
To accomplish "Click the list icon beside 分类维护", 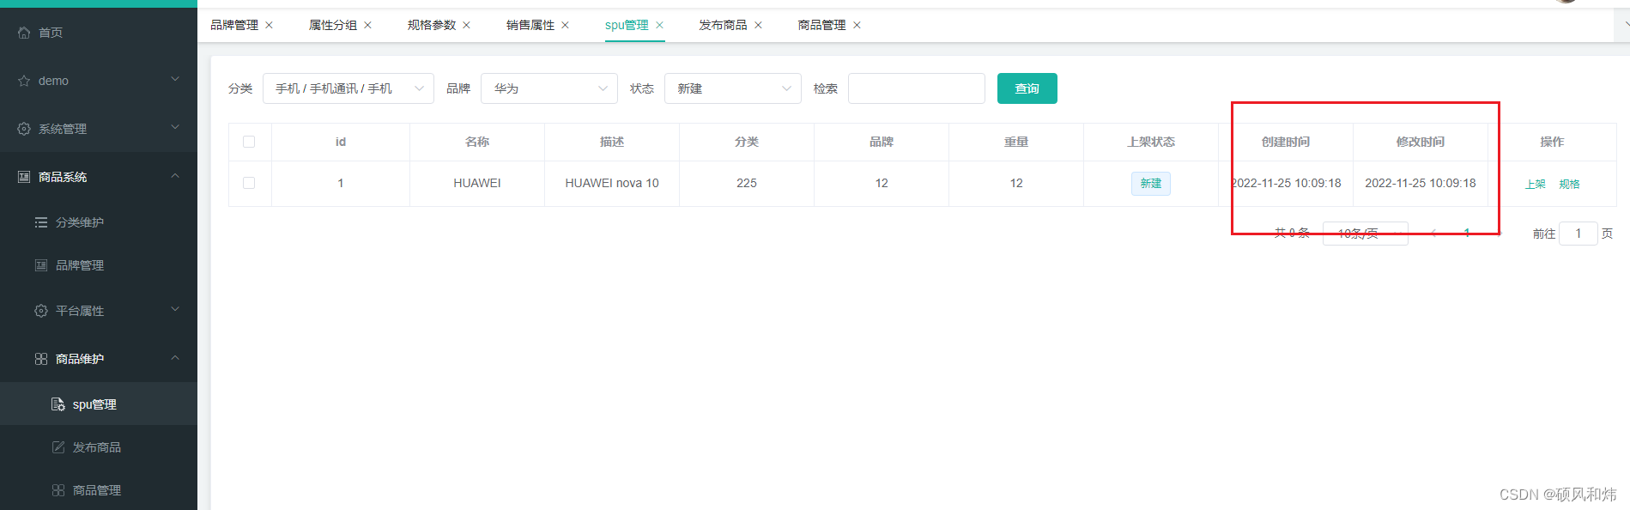I will pyautogui.click(x=41, y=222).
